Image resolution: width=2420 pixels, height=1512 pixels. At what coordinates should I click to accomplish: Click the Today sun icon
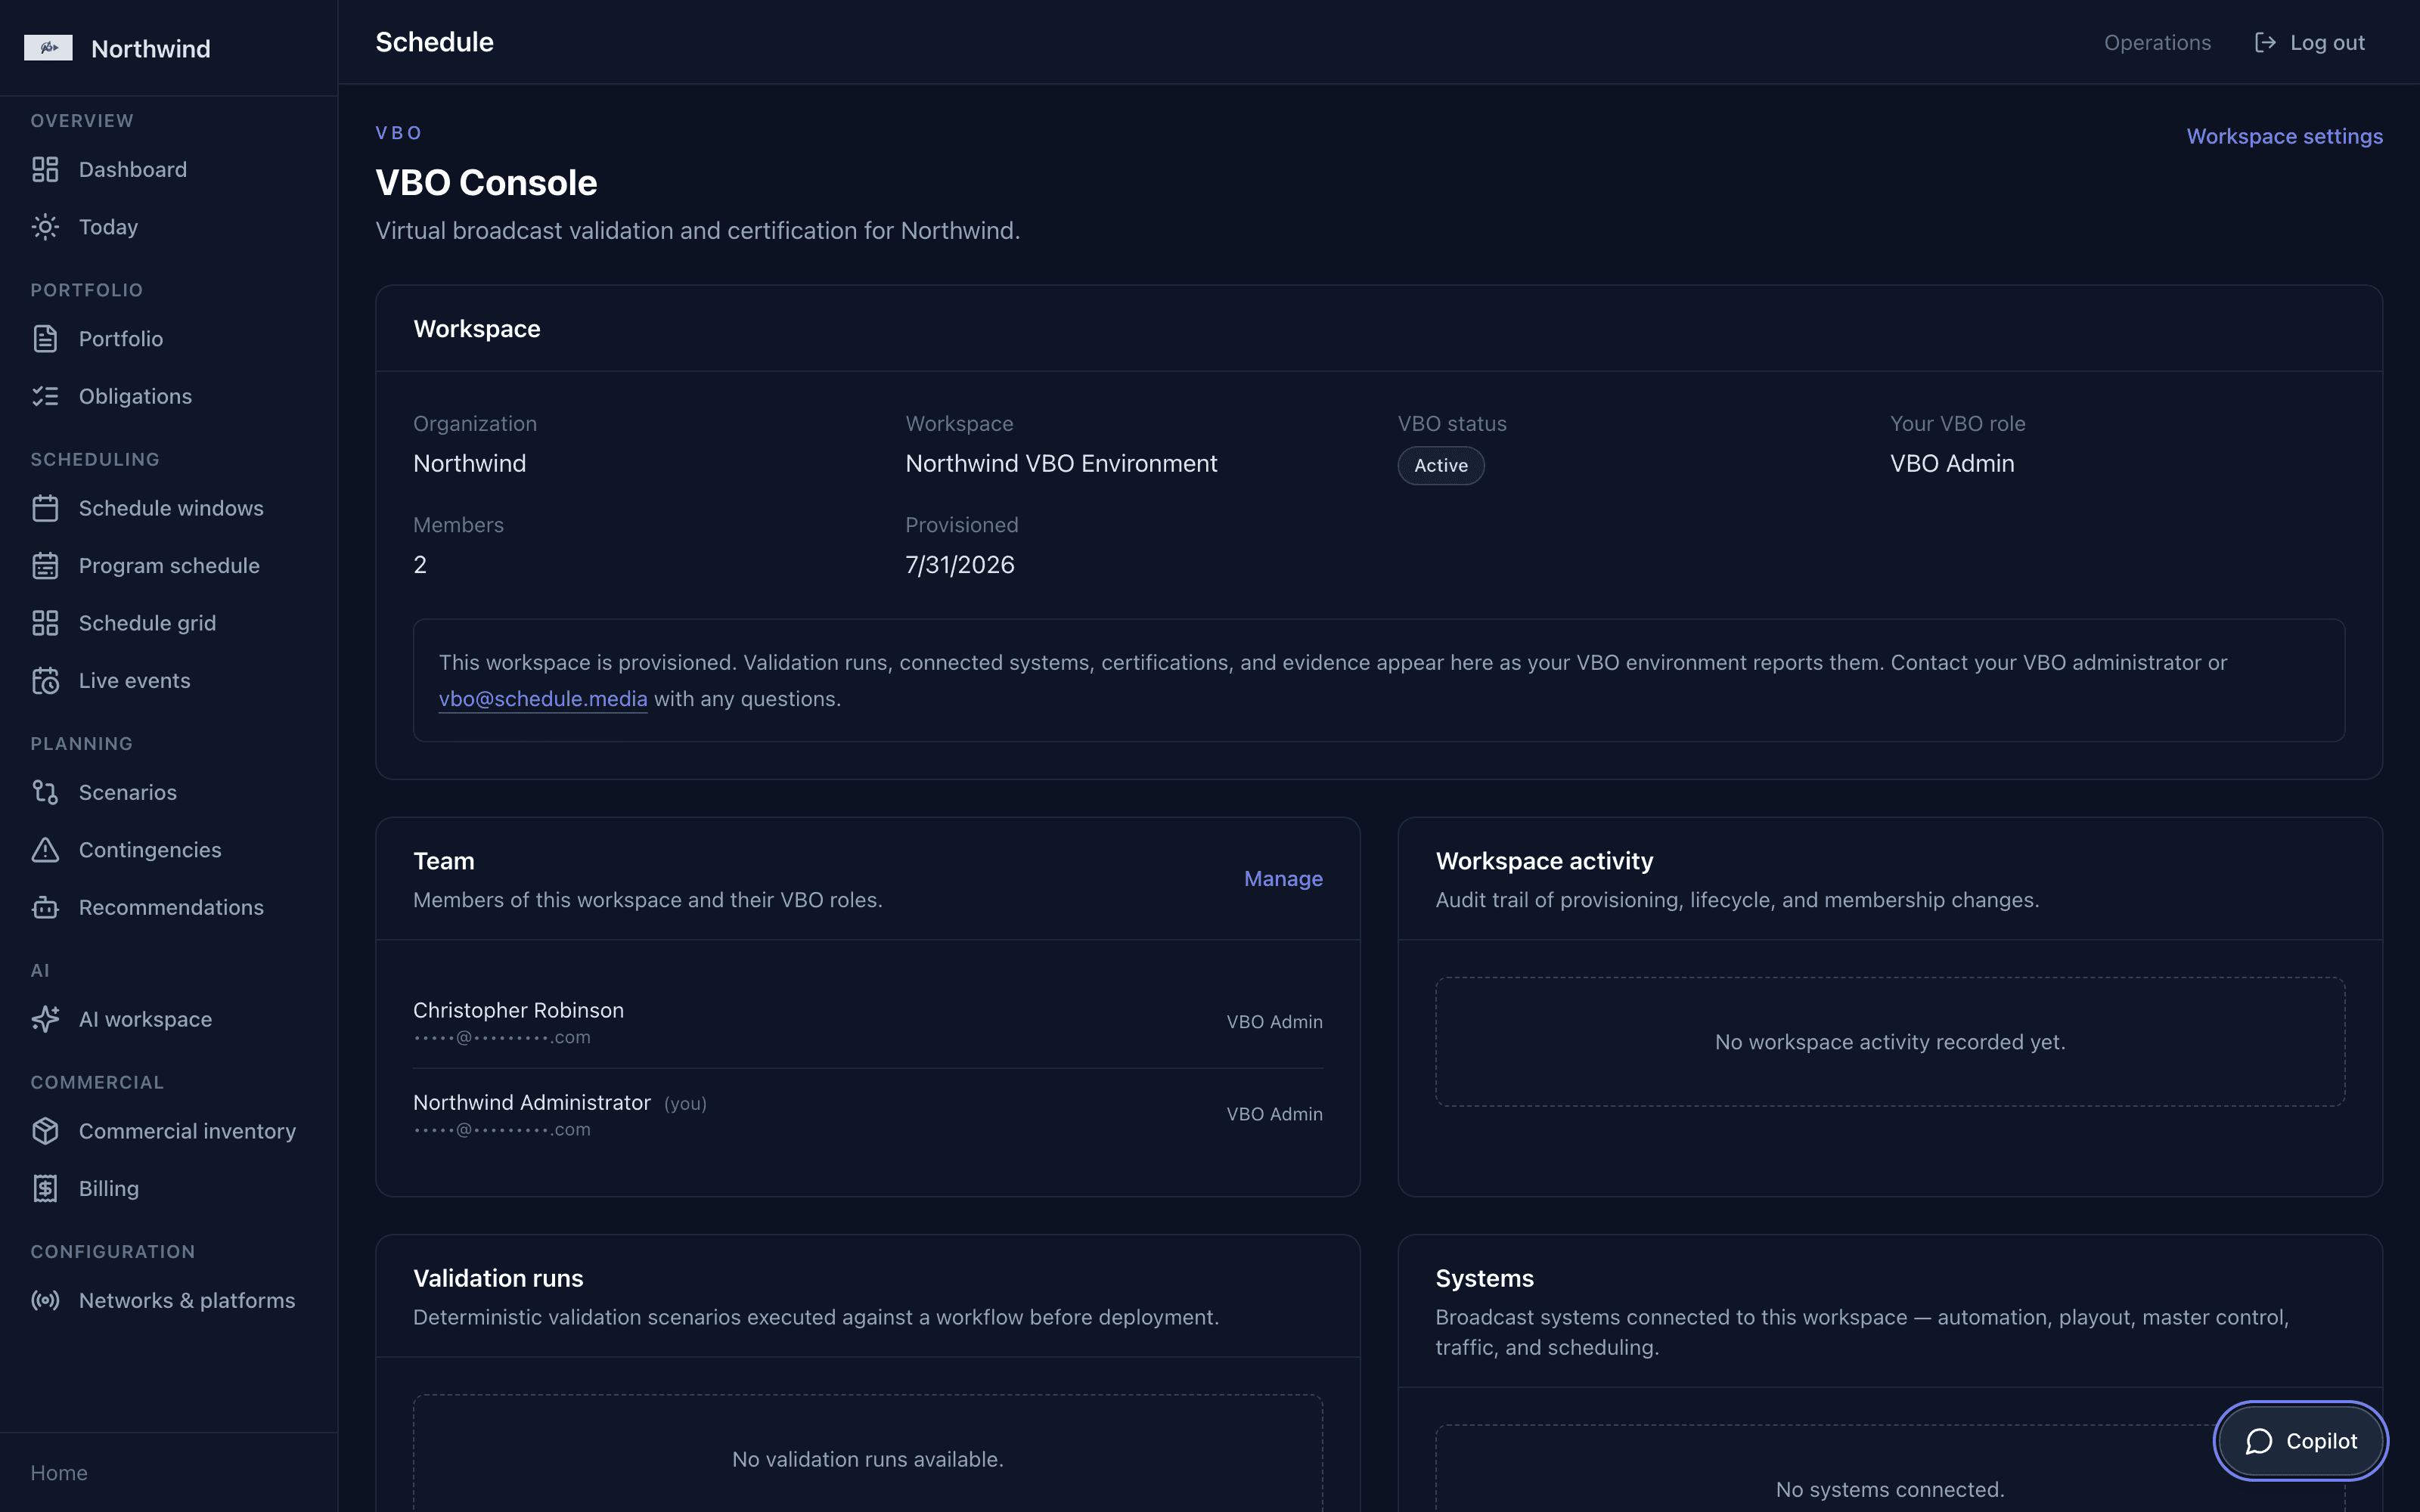[x=45, y=227]
